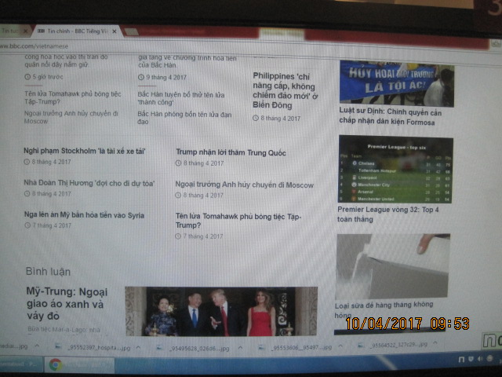Click the clock icon beside 9 tháng 4 2017
This screenshot has height=377, width=502.
(x=141, y=77)
